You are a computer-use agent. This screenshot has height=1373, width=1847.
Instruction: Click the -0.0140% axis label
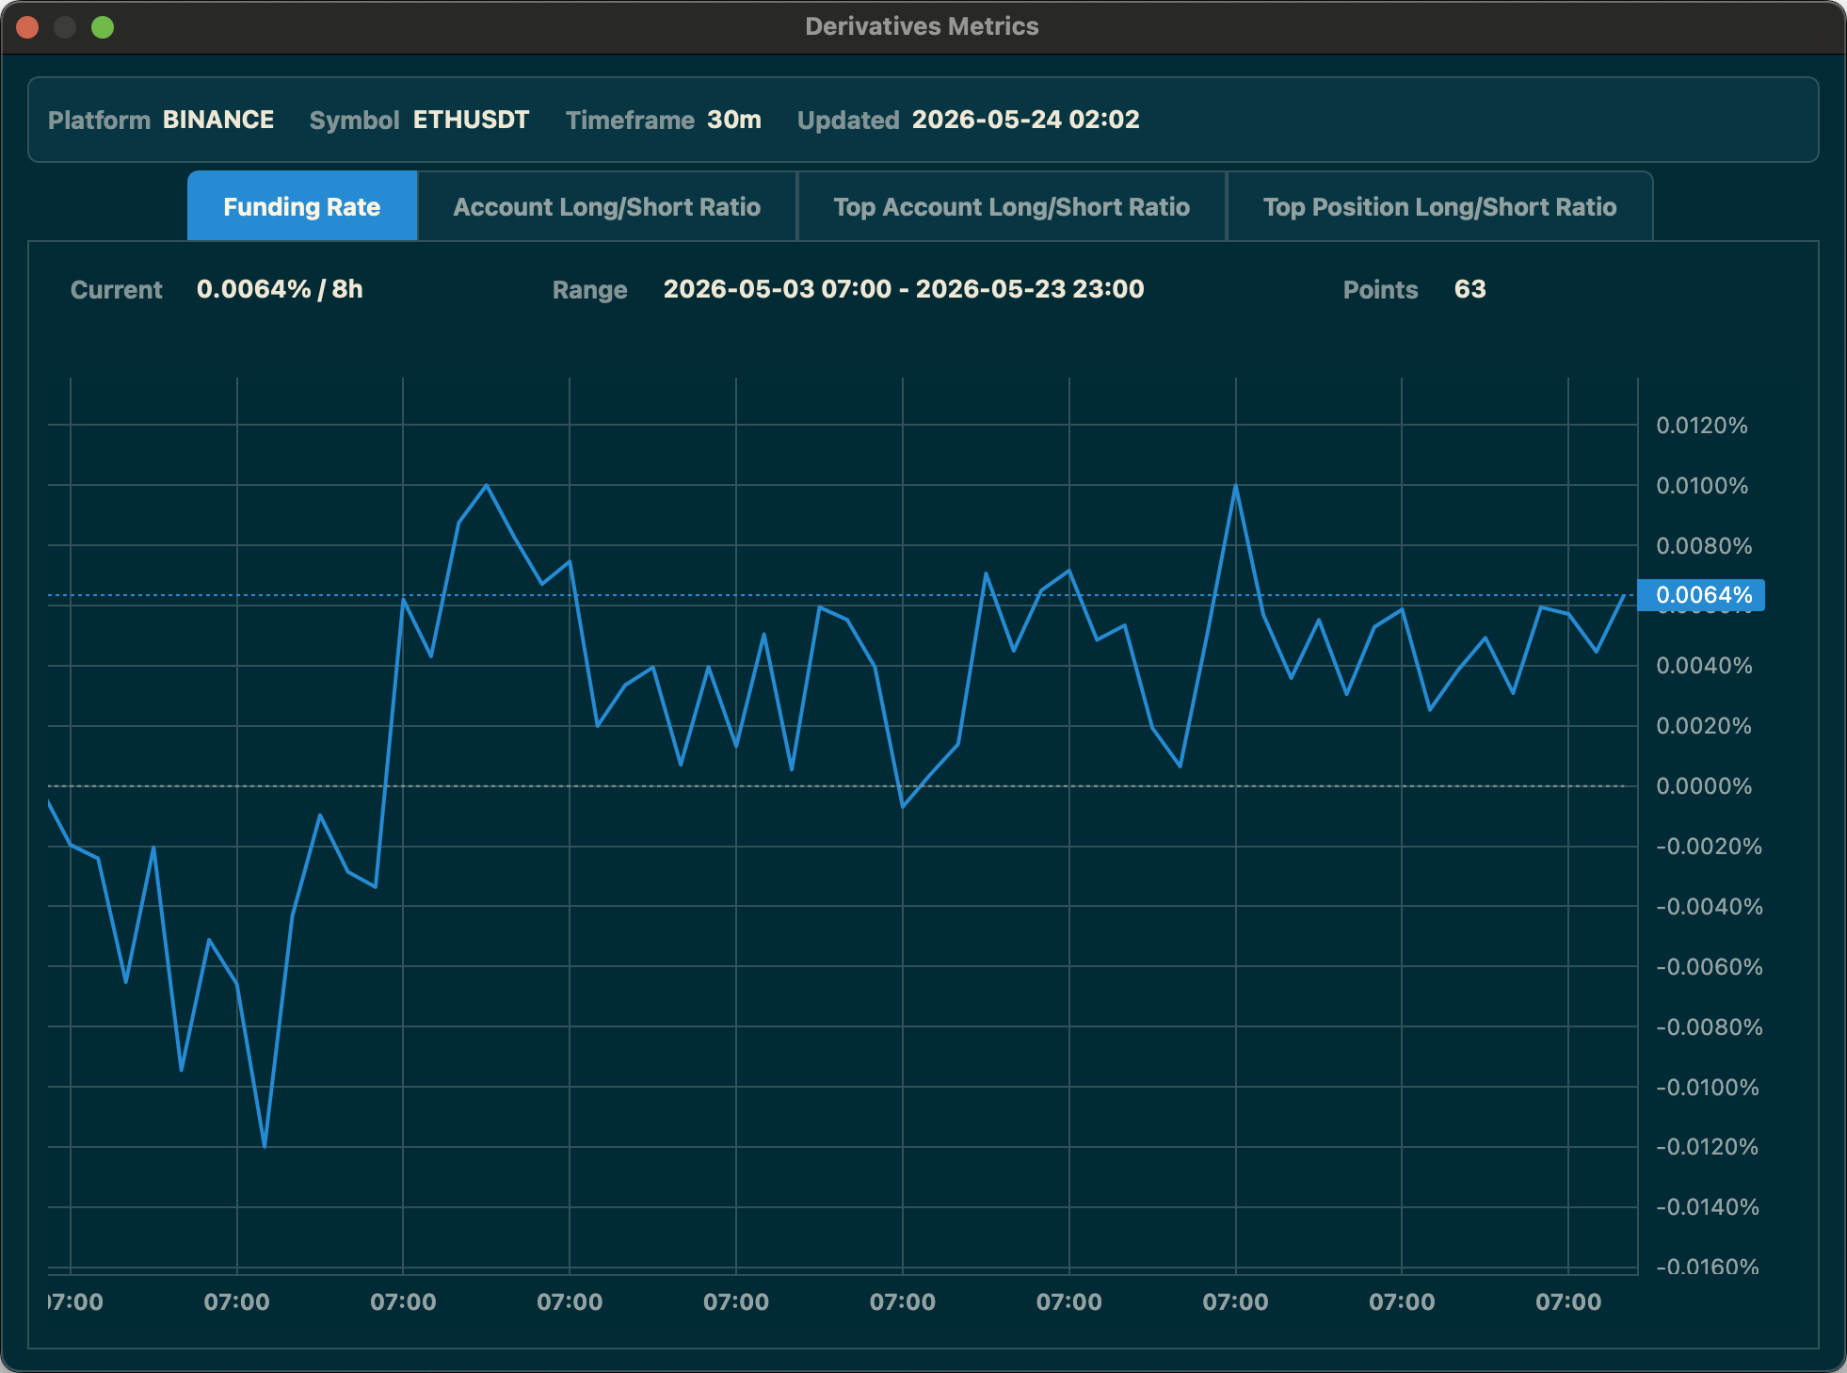point(1708,1207)
